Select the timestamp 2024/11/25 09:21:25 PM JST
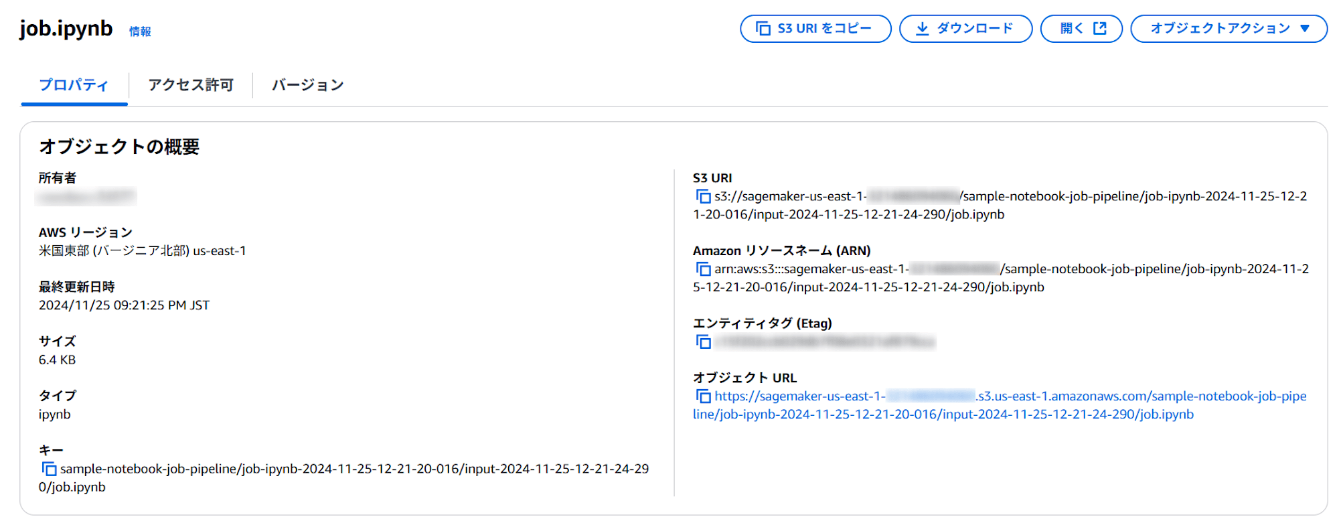1339x527 pixels. point(124,305)
